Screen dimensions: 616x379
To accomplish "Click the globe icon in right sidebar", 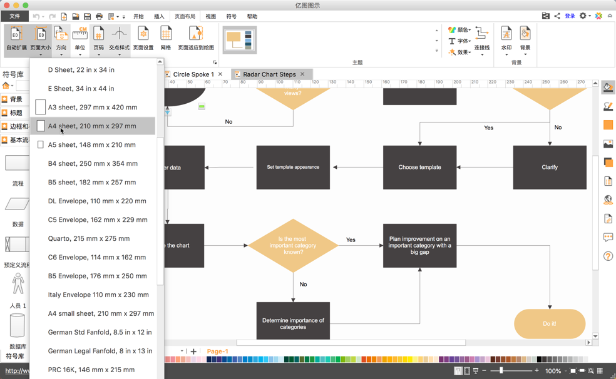I will (608, 200).
